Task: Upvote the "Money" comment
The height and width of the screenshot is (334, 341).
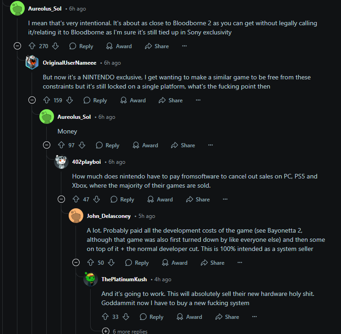Action: [x=61, y=145]
